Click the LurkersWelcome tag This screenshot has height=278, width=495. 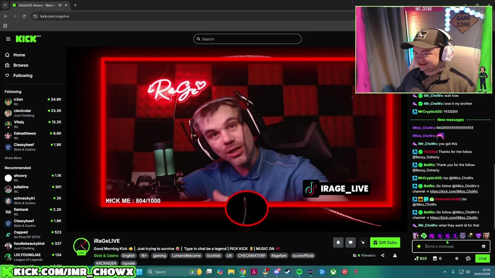186,256
